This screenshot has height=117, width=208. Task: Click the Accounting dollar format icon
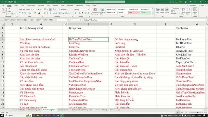(x=75, y=13)
